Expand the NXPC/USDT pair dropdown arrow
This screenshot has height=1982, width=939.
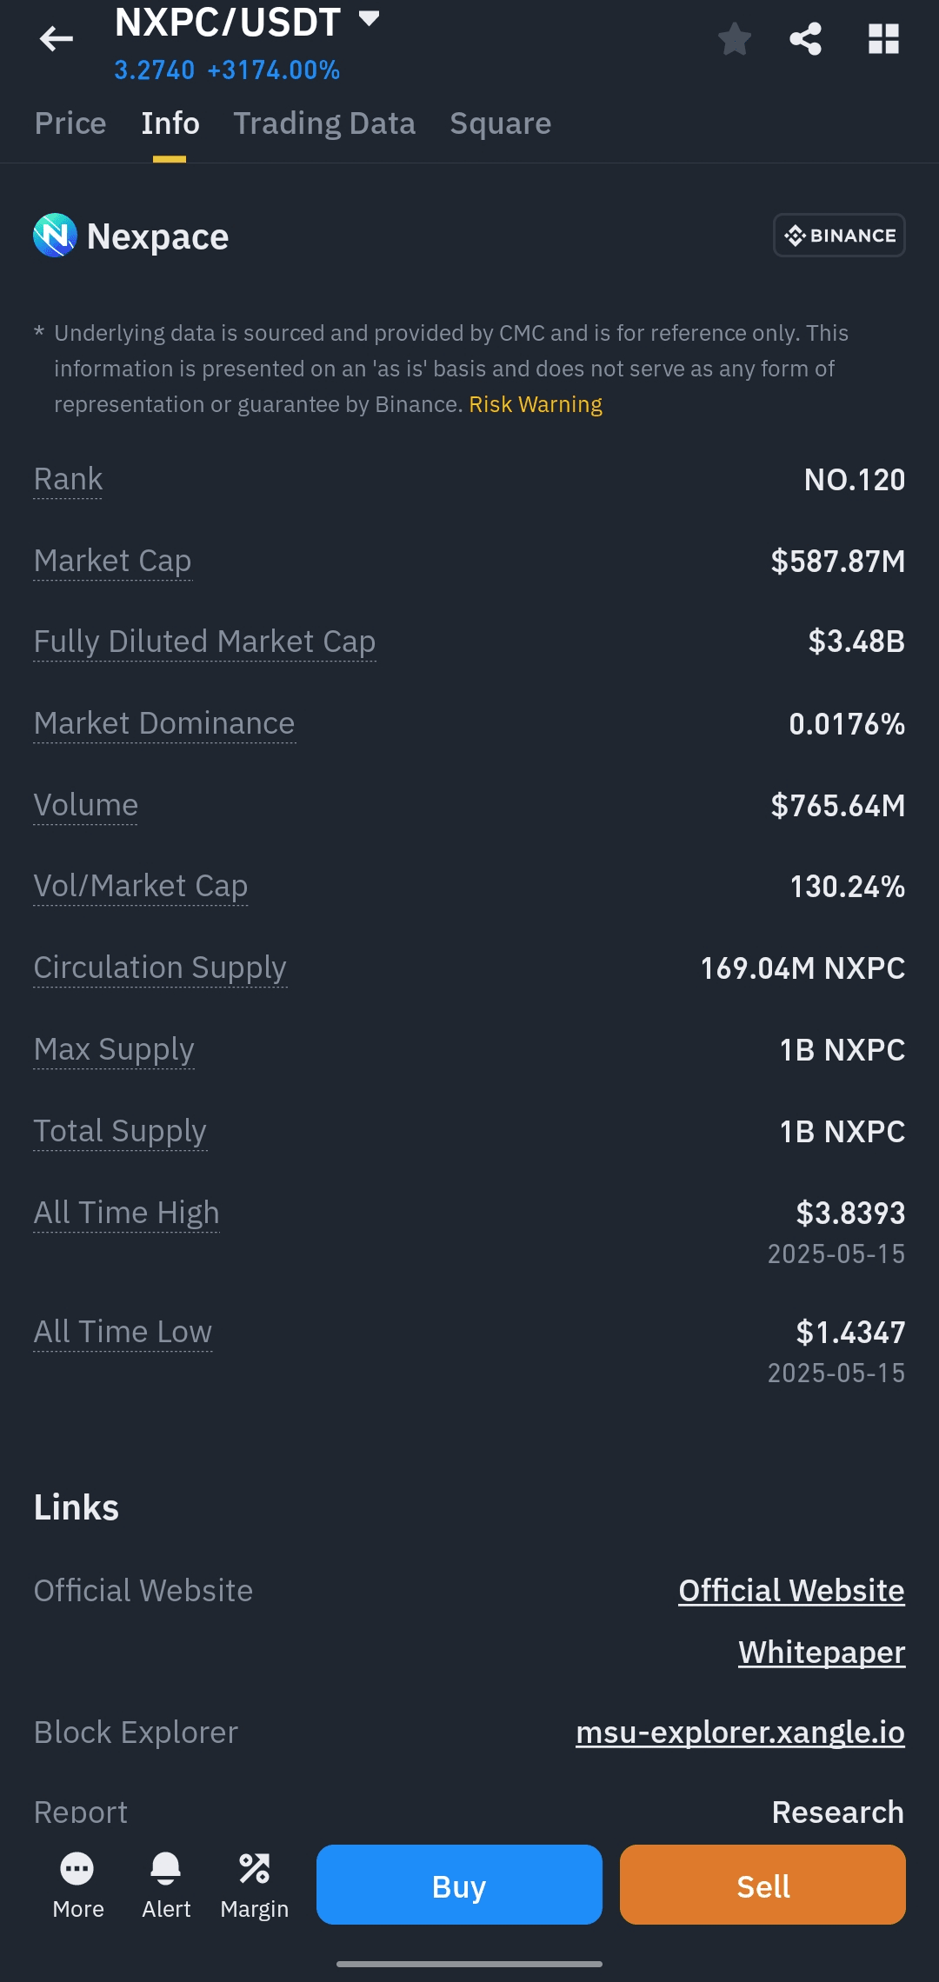coord(370,19)
